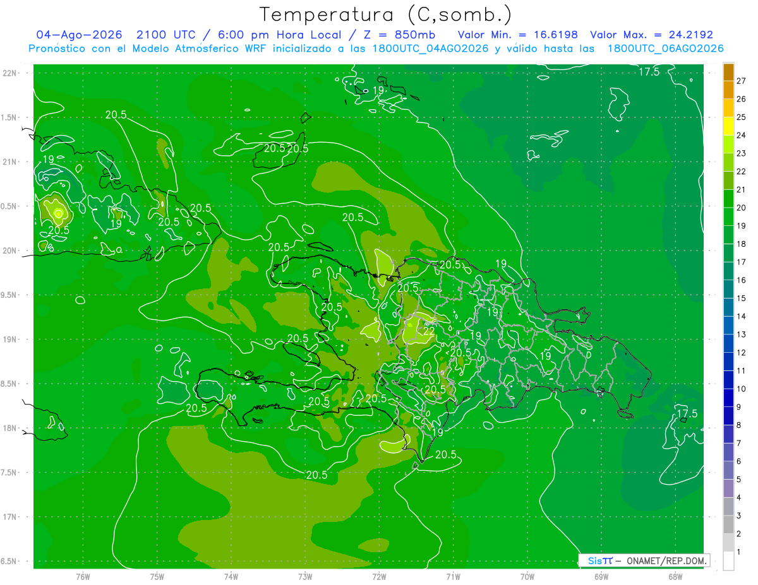Click the light gray legend swatch between 1 and 2
The image size is (758, 585).
click(x=729, y=543)
